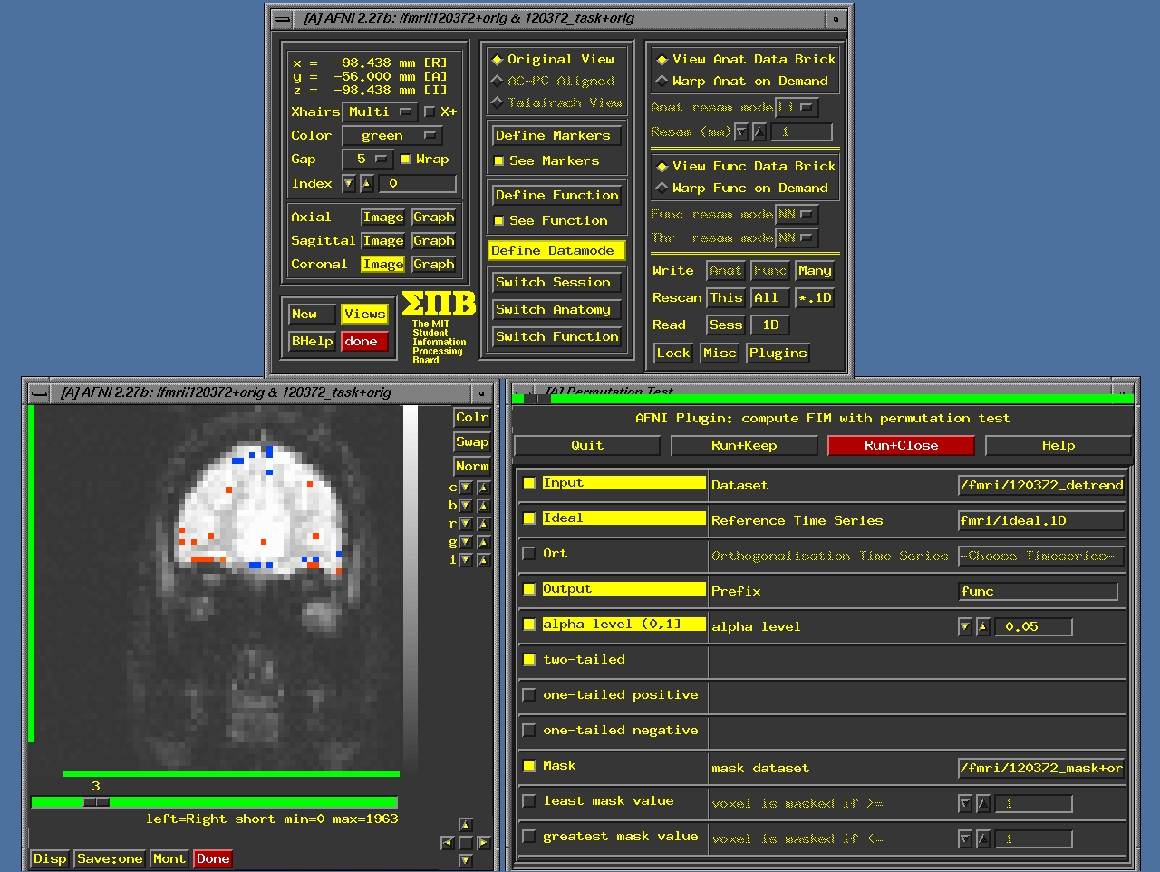Toggle the two-tailed option
Viewport: 1160px width, 872px height.
pos(529,660)
